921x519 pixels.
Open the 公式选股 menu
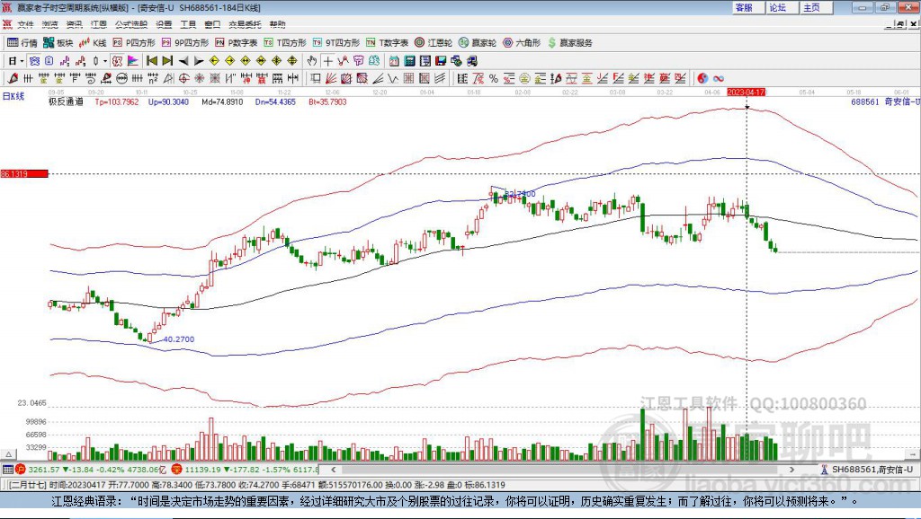(130, 24)
